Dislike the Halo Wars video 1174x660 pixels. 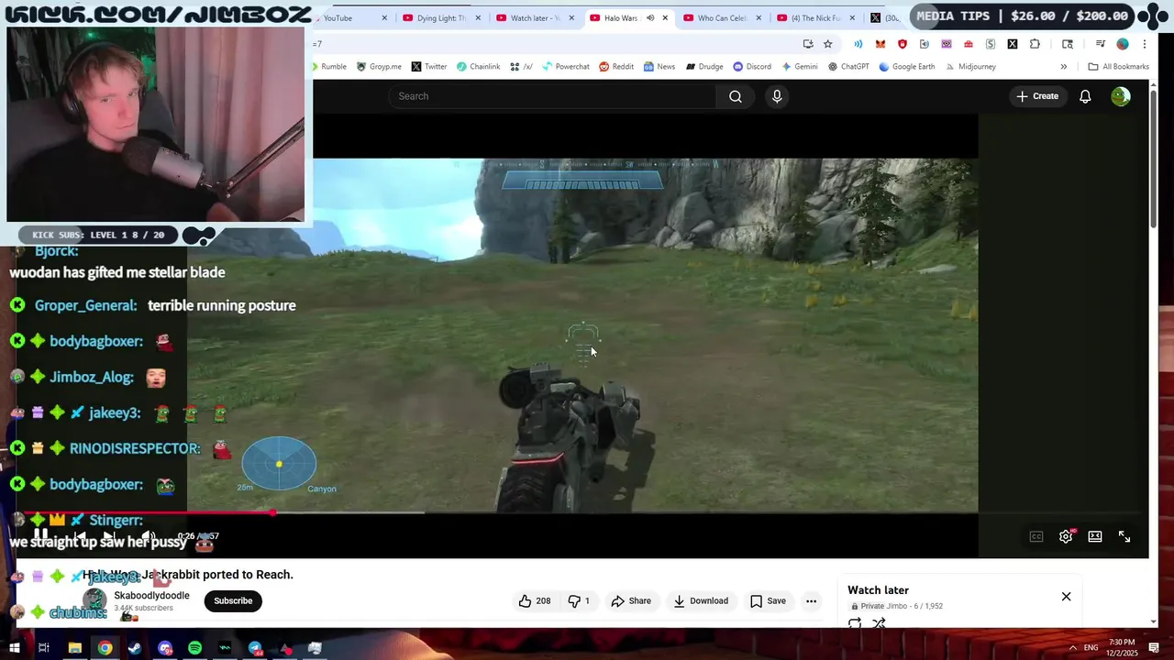click(578, 601)
